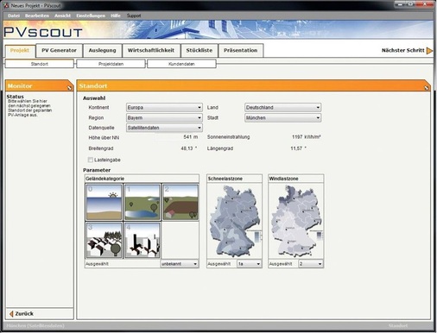Select terrain category 0 coastal image
The width and height of the screenshot is (437, 333).
point(104,202)
